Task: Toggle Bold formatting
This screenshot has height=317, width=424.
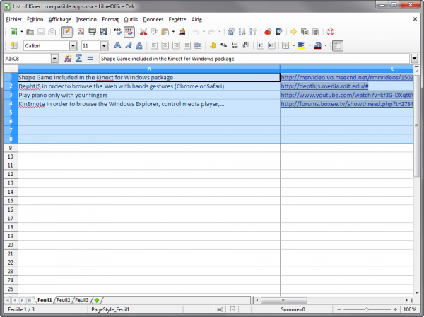Action: coord(117,45)
